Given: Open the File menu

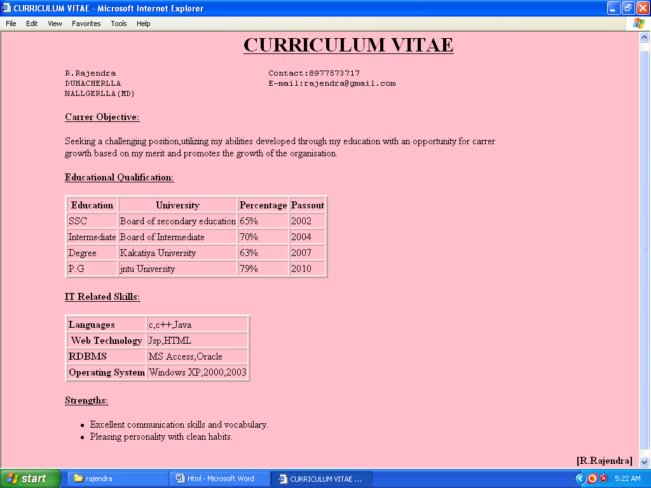Looking at the screenshot, I should click(x=11, y=24).
